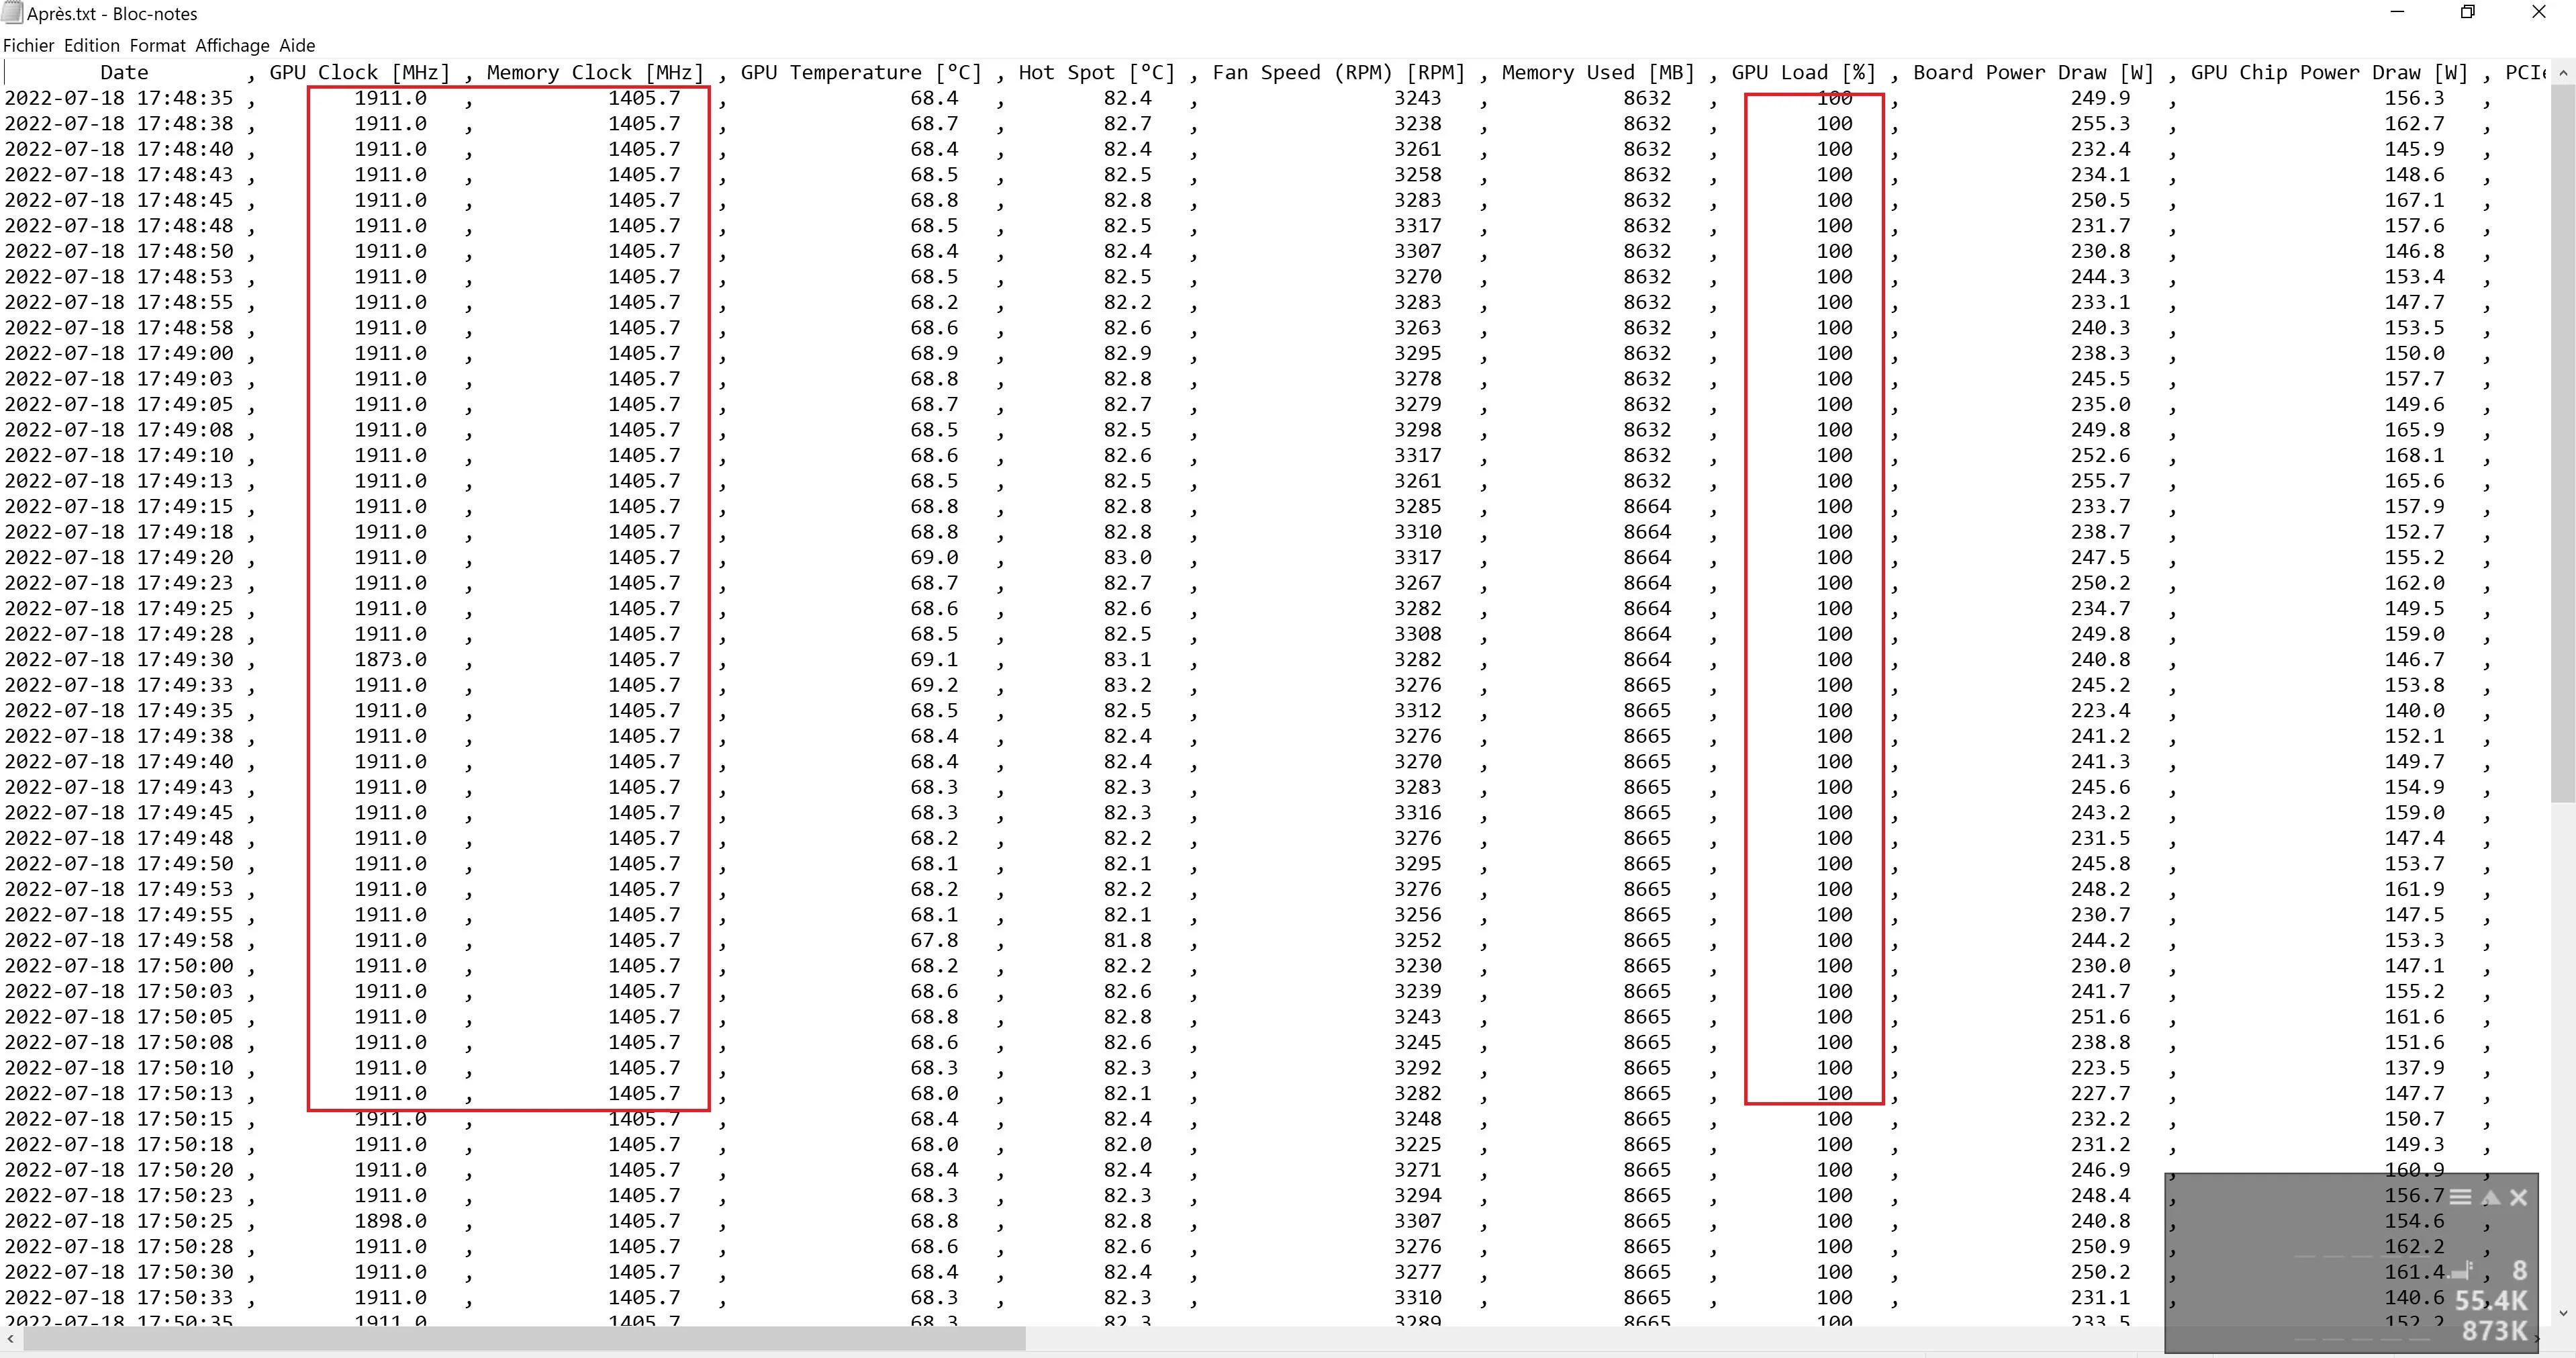This screenshot has height=1358, width=2576.
Task: Click vertical scrollbar down arrow
Action: (2562, 1313)
